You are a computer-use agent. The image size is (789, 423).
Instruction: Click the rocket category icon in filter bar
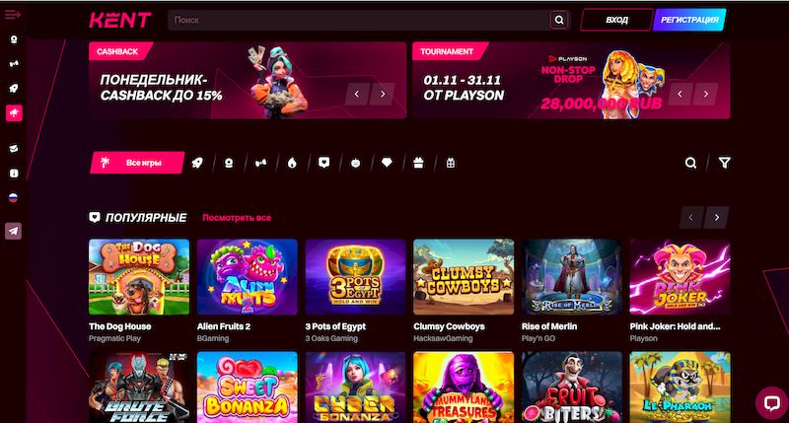click(x=197, y=163)
